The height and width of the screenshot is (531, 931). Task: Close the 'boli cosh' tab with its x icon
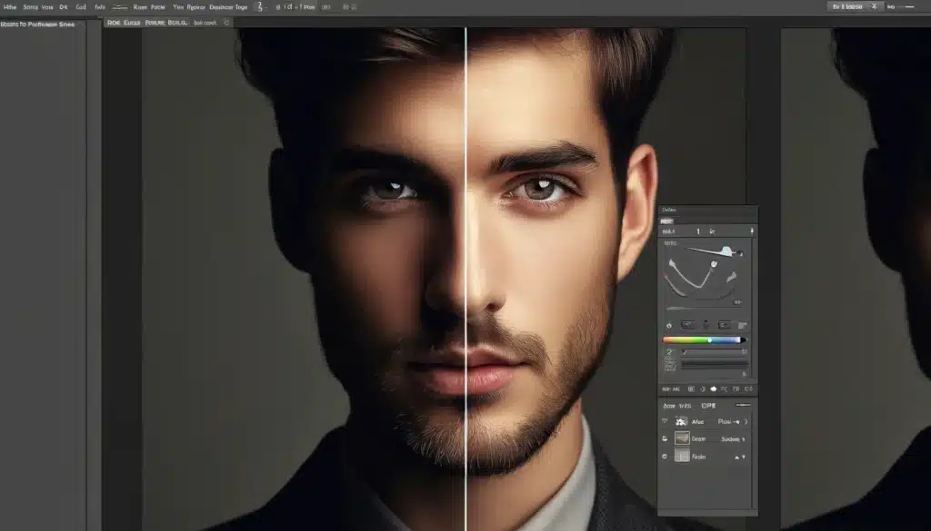[226, 23]
